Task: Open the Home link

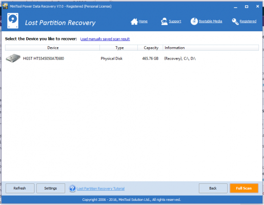Action: (143, 22)
